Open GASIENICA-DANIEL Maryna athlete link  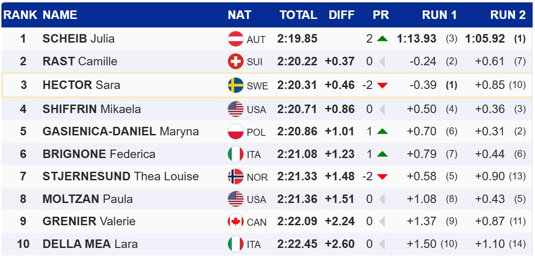pos(120,131)
